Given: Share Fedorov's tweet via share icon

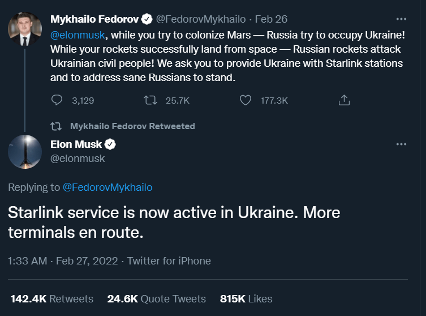Looking at the screenshot, I should pyautogui.click(x=343, y=100).
